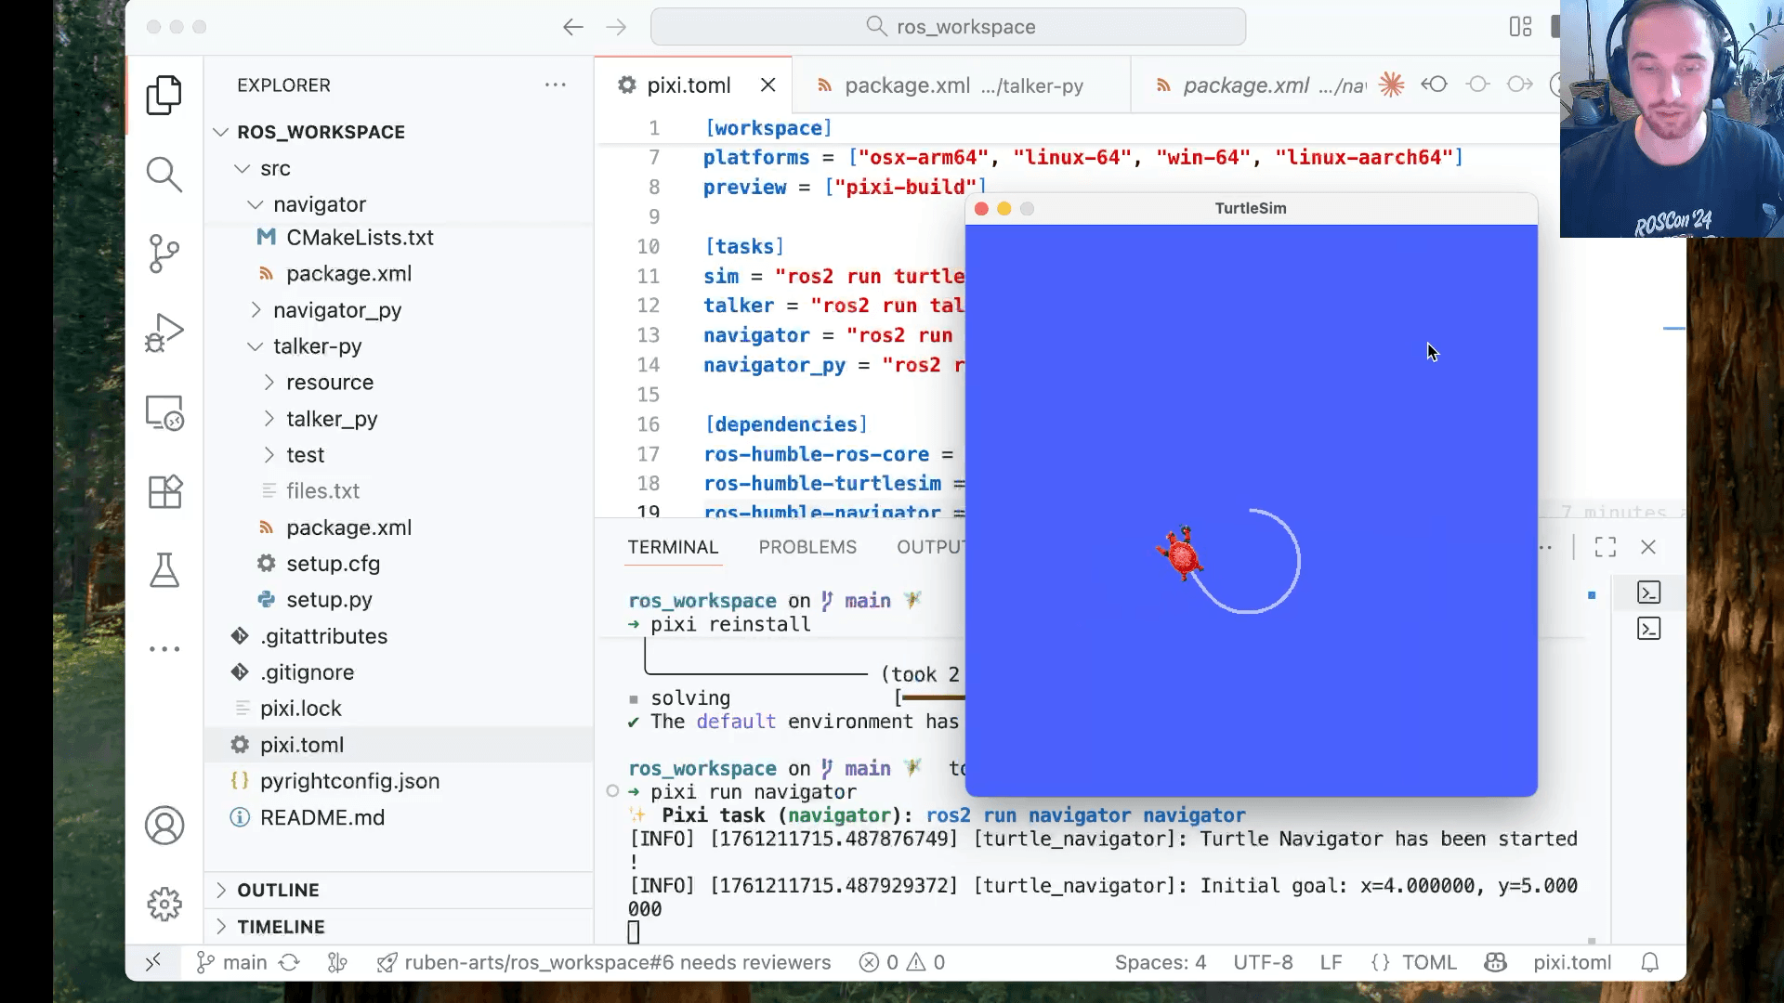The width and height of the screenshot is (1784, 1003).
Task: Open the Run and Debug view
Action: 164,332
